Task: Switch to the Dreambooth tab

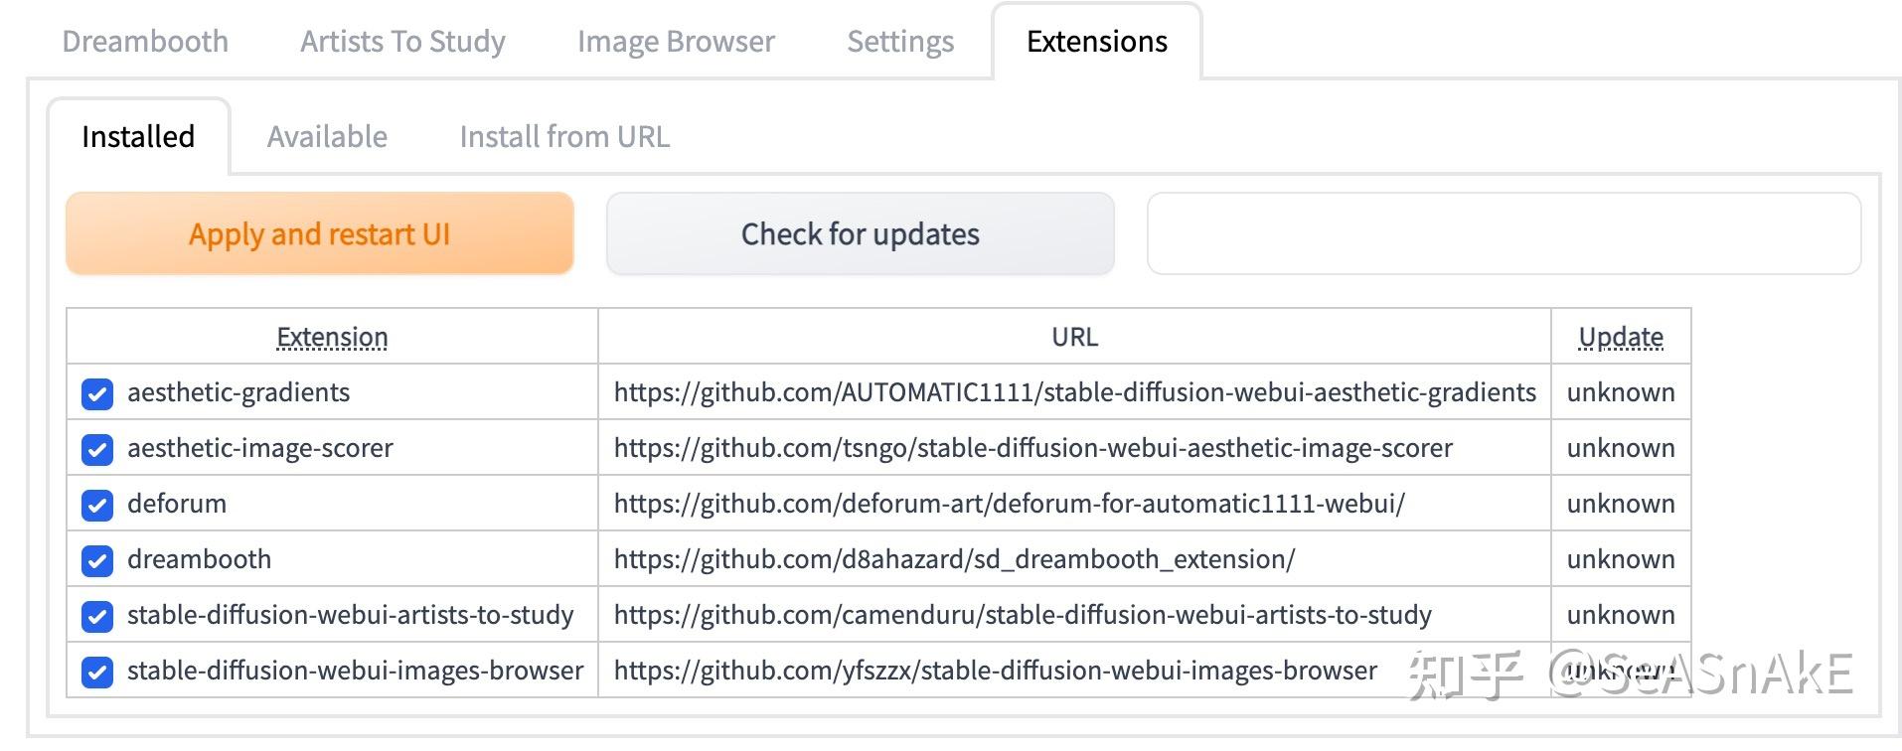Action: click(x=145, y=42)
